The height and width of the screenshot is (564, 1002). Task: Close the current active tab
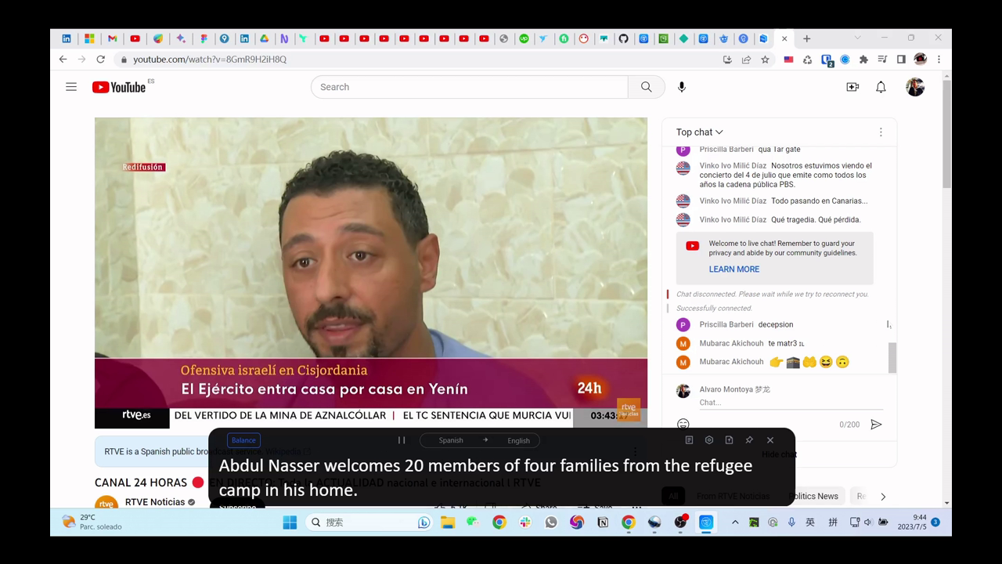pyautogui.click(x=784, y=38)
